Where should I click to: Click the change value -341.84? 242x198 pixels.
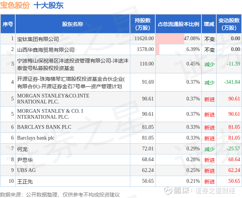(232, 82)
